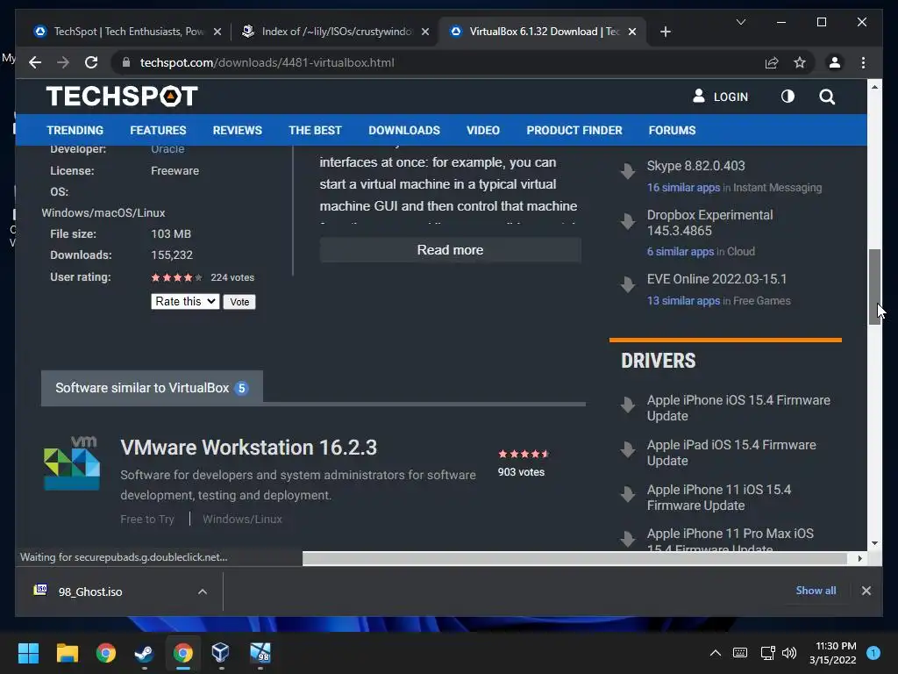This screenshot has height=674, width=898.
Task: Open the REVIEWS section
Action: tap(237, 130)
